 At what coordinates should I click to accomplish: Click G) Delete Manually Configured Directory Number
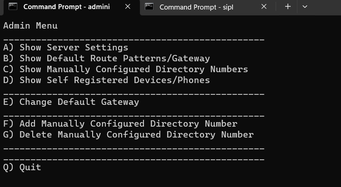click(x=128, y=134)
